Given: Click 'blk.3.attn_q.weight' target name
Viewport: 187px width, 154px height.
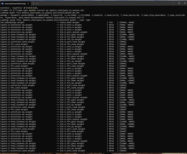Looking at the screenshot, I should click(x=71, y=90).
